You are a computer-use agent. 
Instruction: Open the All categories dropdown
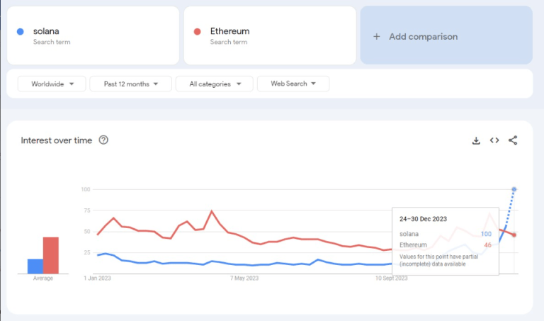(x=215, y=84)
